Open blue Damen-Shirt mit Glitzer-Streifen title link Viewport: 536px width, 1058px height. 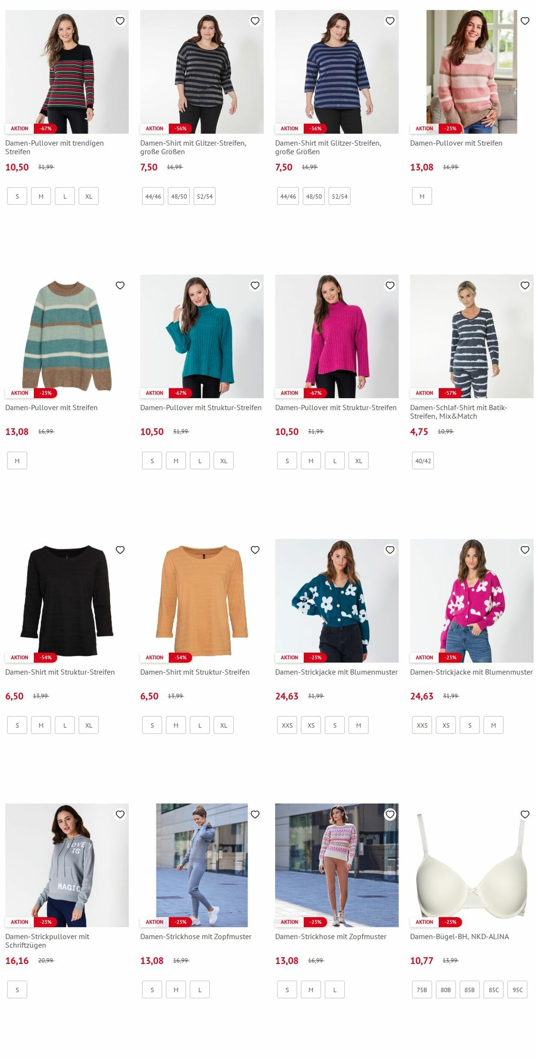pyautogui.click(x=328, y=147)
